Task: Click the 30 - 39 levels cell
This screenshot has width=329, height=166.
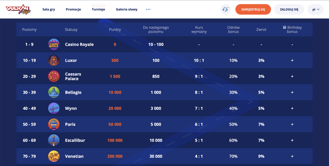Action: [29, 92]
